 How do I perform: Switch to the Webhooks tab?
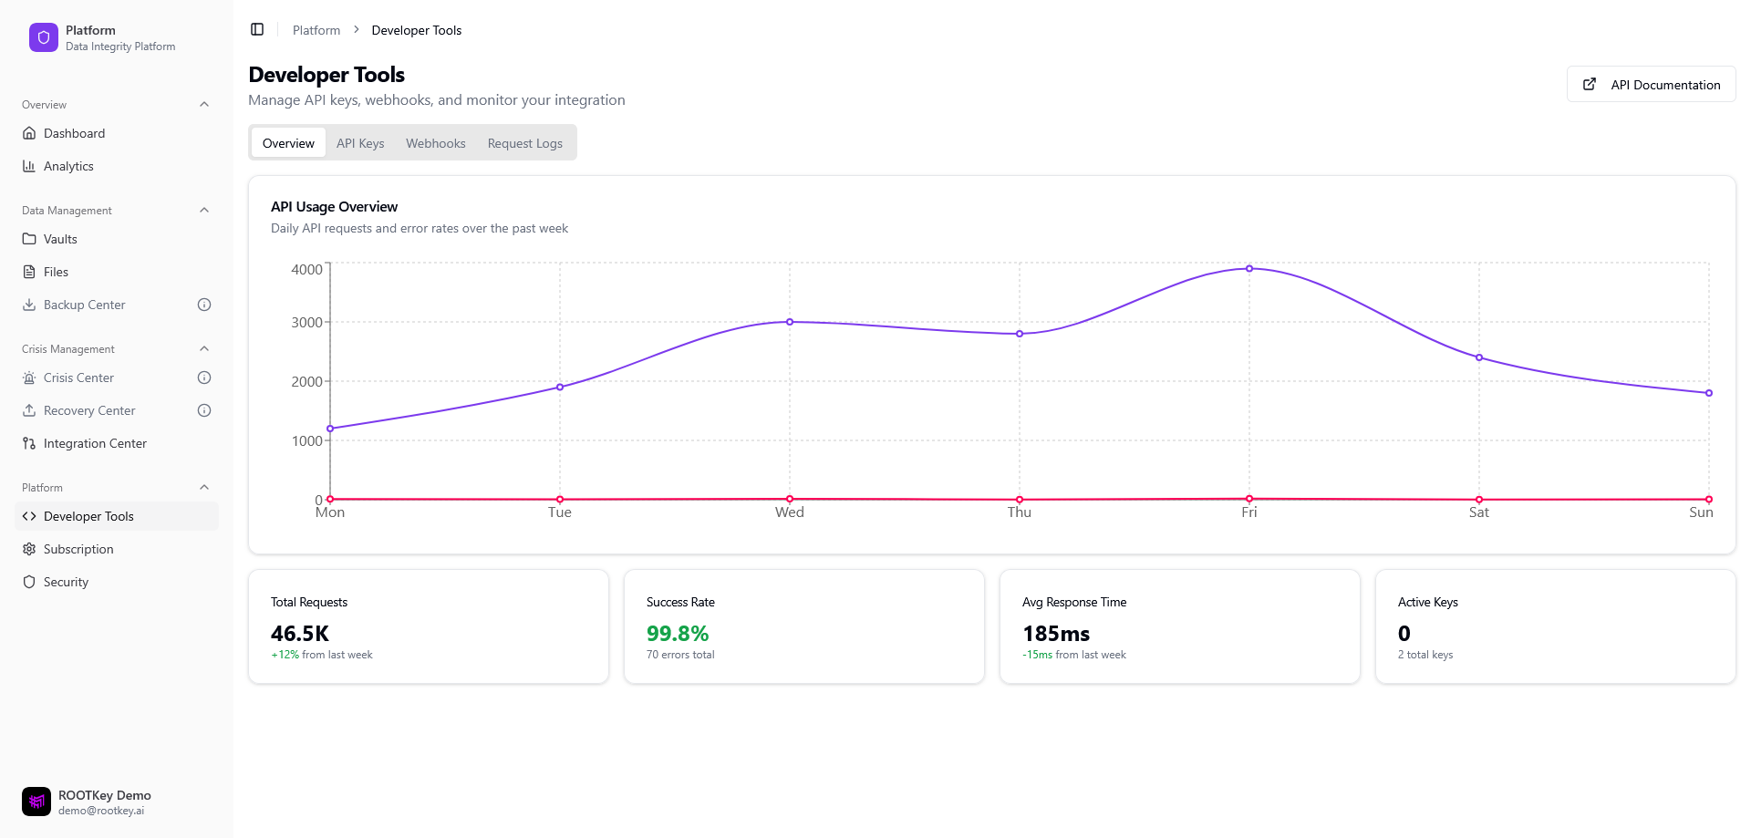(436, 143)
